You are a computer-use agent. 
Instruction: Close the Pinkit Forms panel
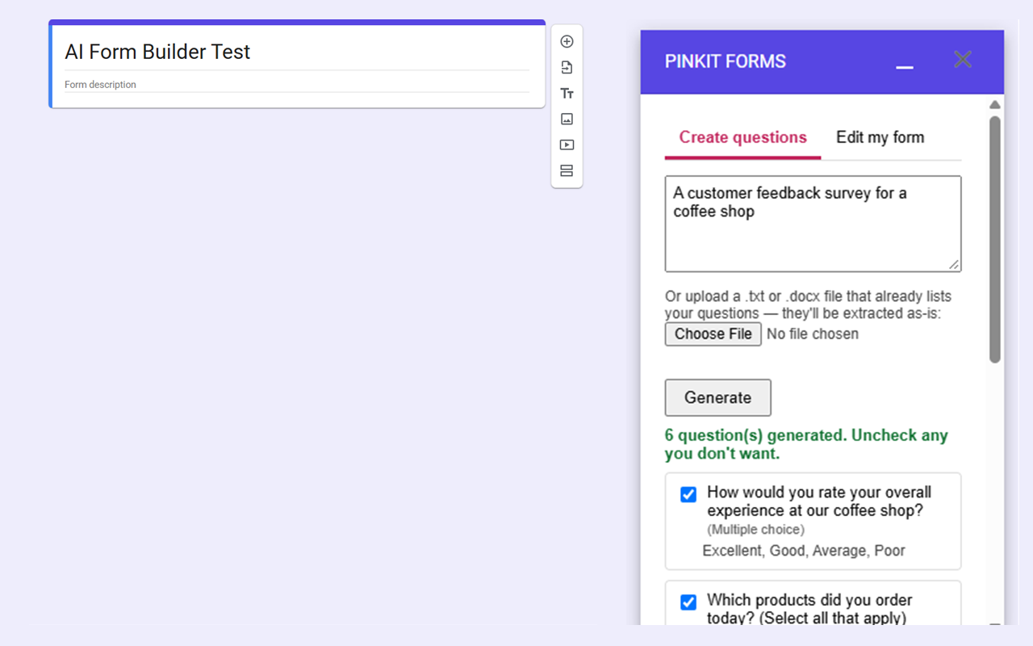click(x=962, y=59)
